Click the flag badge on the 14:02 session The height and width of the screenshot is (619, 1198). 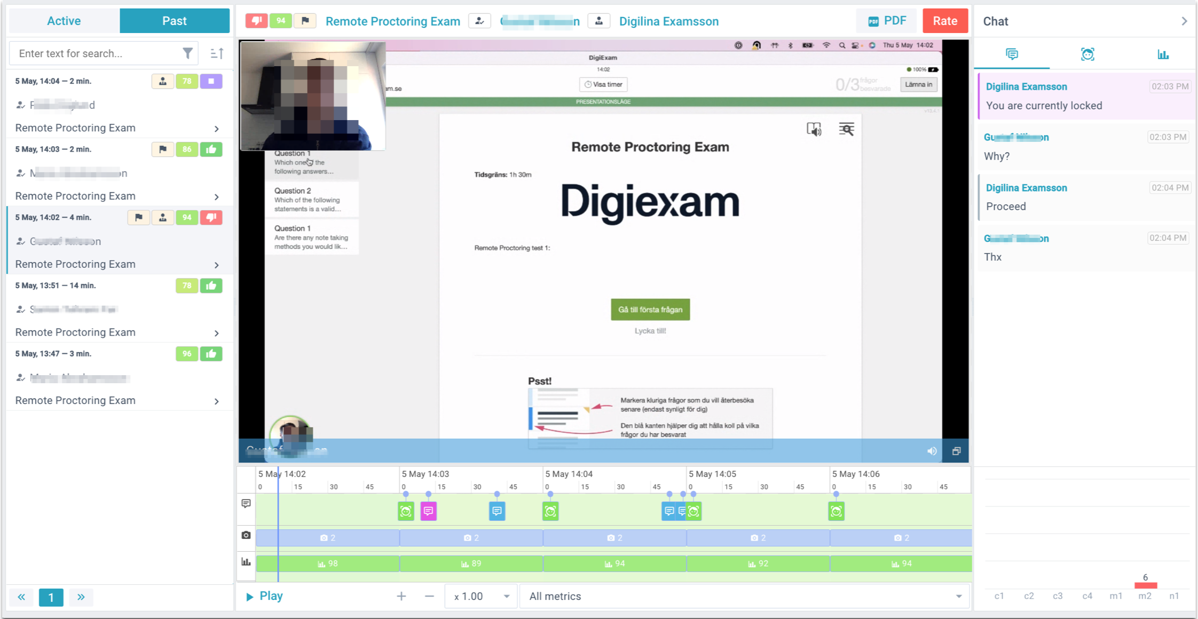[x=139, y=217]
